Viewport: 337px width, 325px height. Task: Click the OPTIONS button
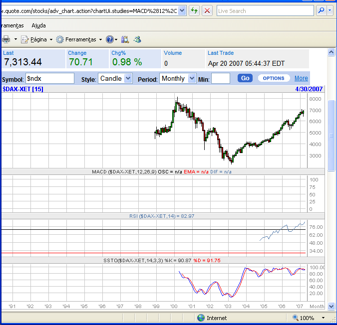pos(273,78)
